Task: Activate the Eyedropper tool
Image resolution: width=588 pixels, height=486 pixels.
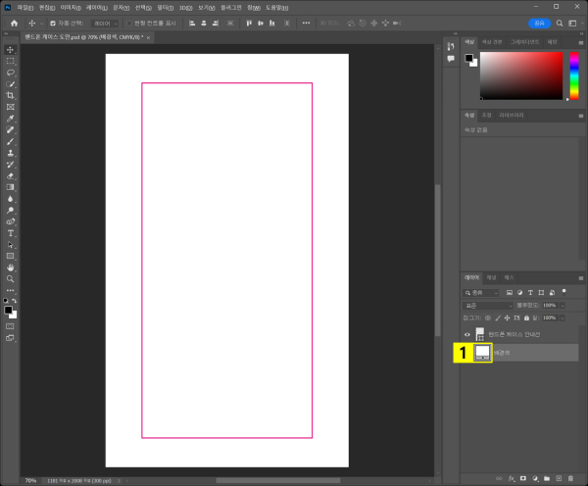Action: pos(11,119)
